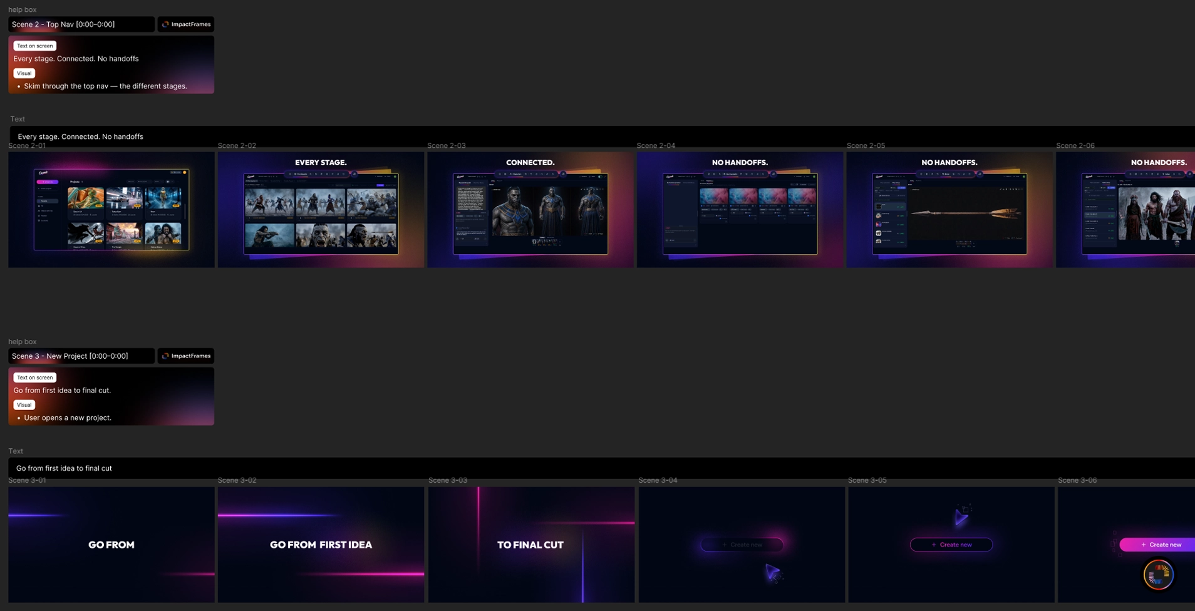Select the cursor arrow graphic in Scene 3-05
Viewport: 1195px width, 611px height.
tap(962, 516)
